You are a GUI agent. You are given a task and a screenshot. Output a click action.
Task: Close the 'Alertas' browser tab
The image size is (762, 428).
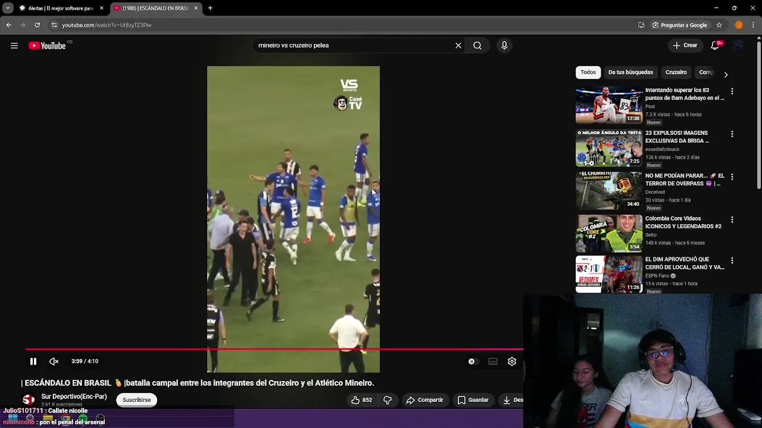(101, 8)
